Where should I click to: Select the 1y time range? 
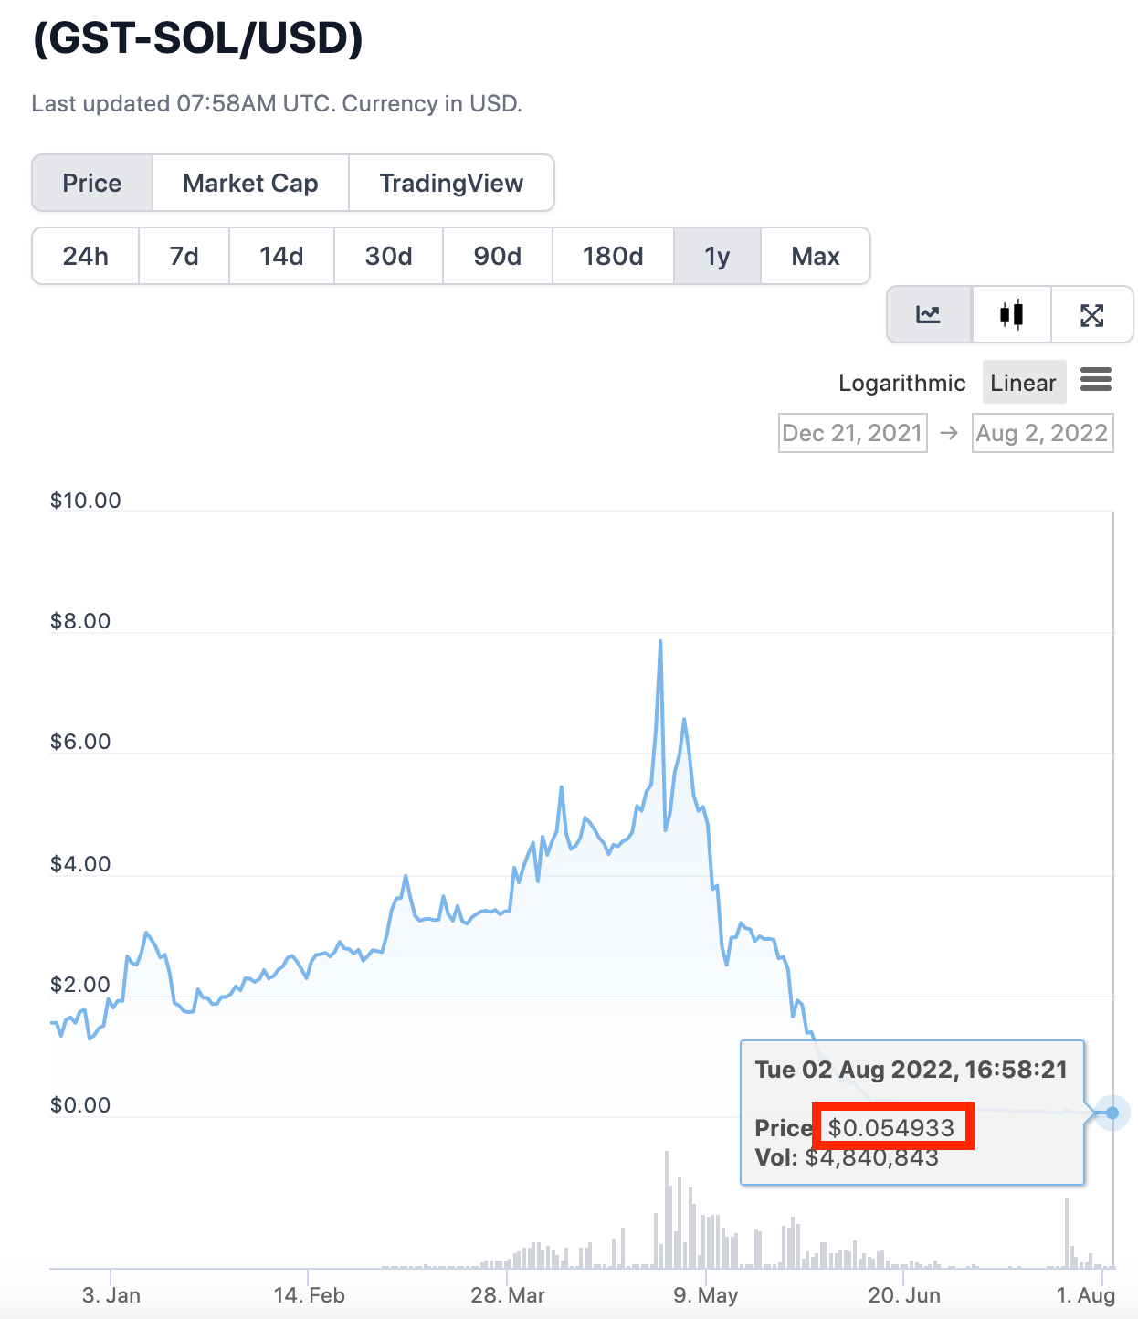[x=717, y=257]
